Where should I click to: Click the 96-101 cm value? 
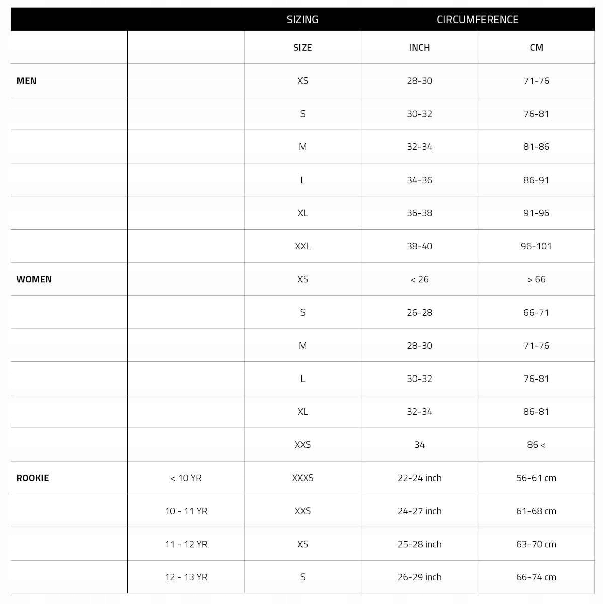tap(536, 246)
